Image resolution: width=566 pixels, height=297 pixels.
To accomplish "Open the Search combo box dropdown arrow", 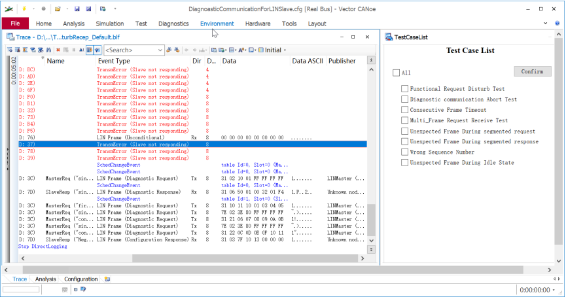I will (x=160, y=50).
